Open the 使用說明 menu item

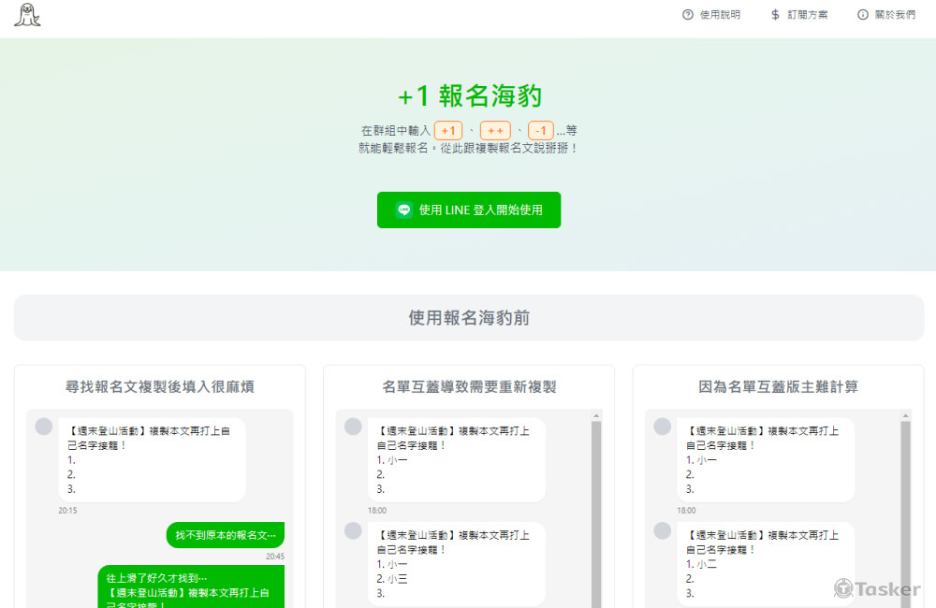click(x=720, y=15)
